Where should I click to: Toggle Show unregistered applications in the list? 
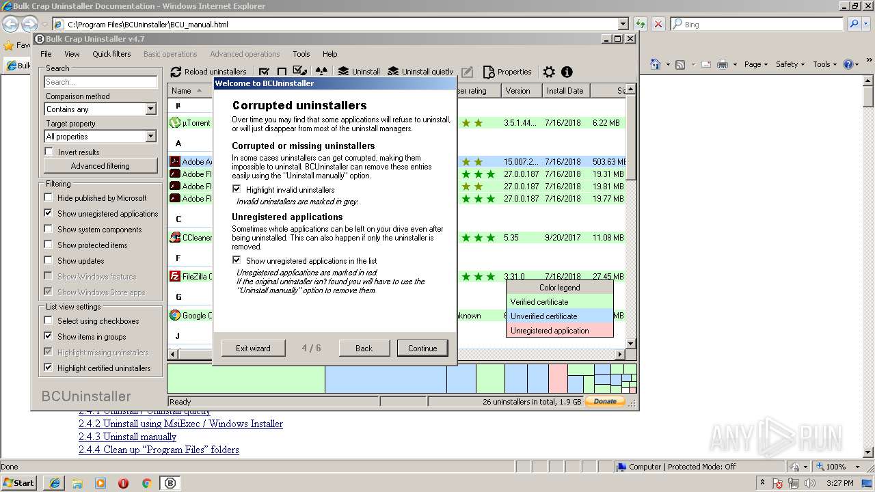237,260
